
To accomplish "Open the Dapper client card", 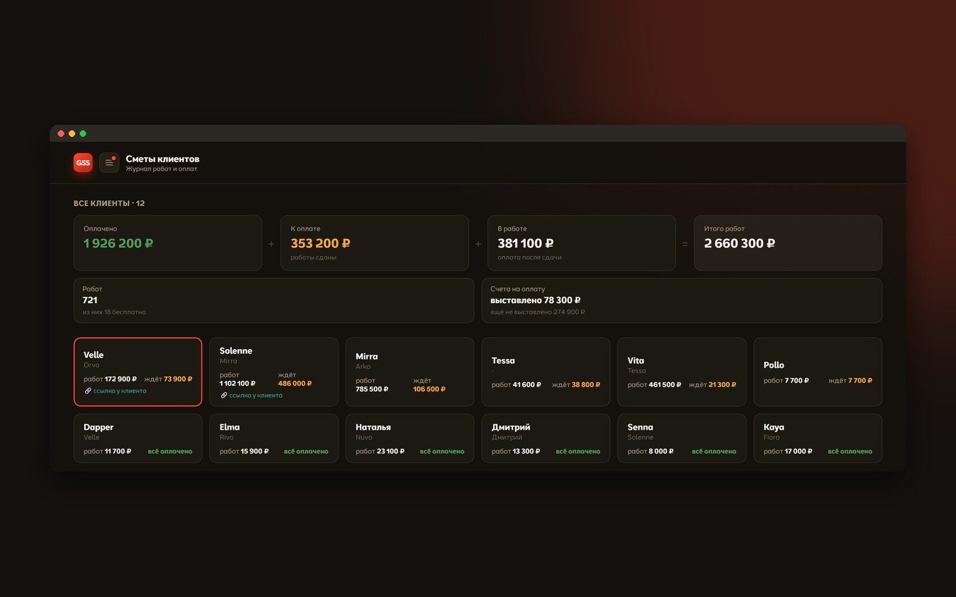I will tap(138, 438).
